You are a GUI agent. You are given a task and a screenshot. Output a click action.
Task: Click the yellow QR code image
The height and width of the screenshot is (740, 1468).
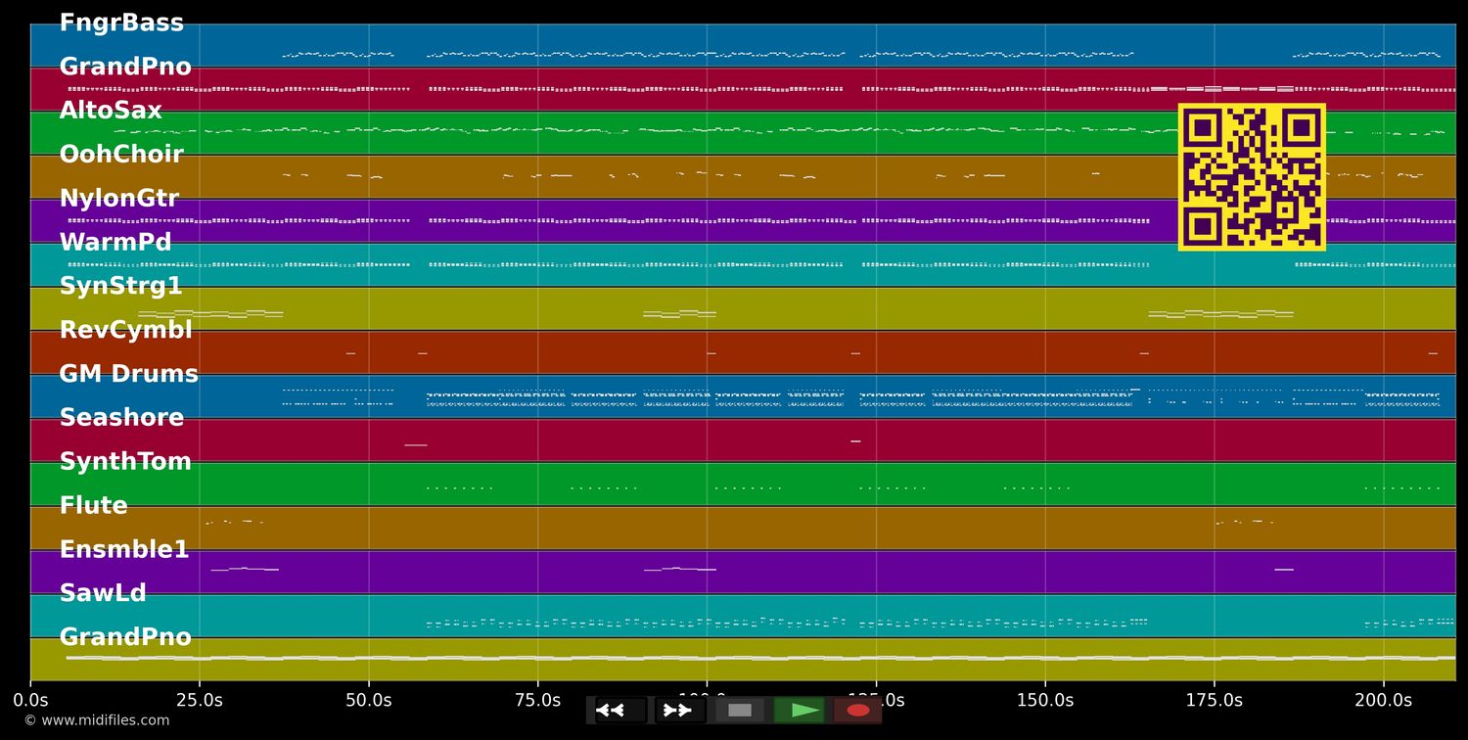[x=1251, y=177]
